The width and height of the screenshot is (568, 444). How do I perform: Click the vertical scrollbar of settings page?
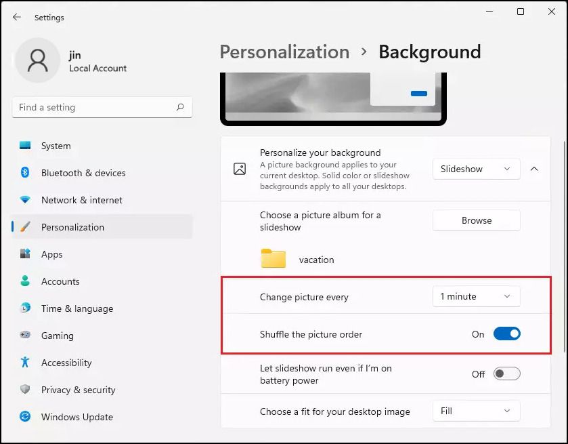pyautogui.click(x=565, y=247)
